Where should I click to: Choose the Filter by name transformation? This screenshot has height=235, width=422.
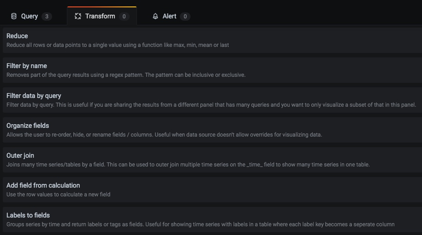[27, 66]
